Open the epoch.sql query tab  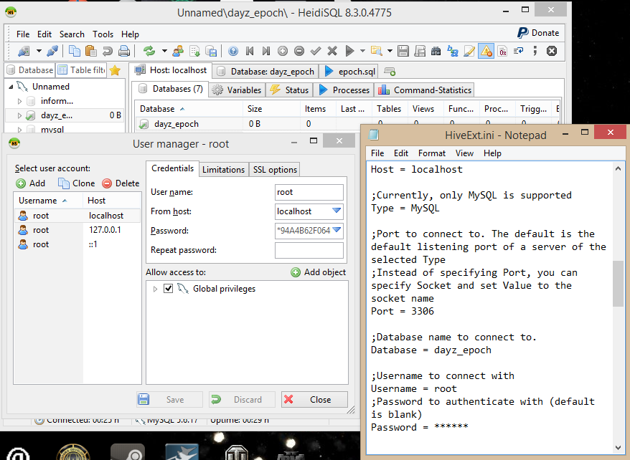click(350, 72)
